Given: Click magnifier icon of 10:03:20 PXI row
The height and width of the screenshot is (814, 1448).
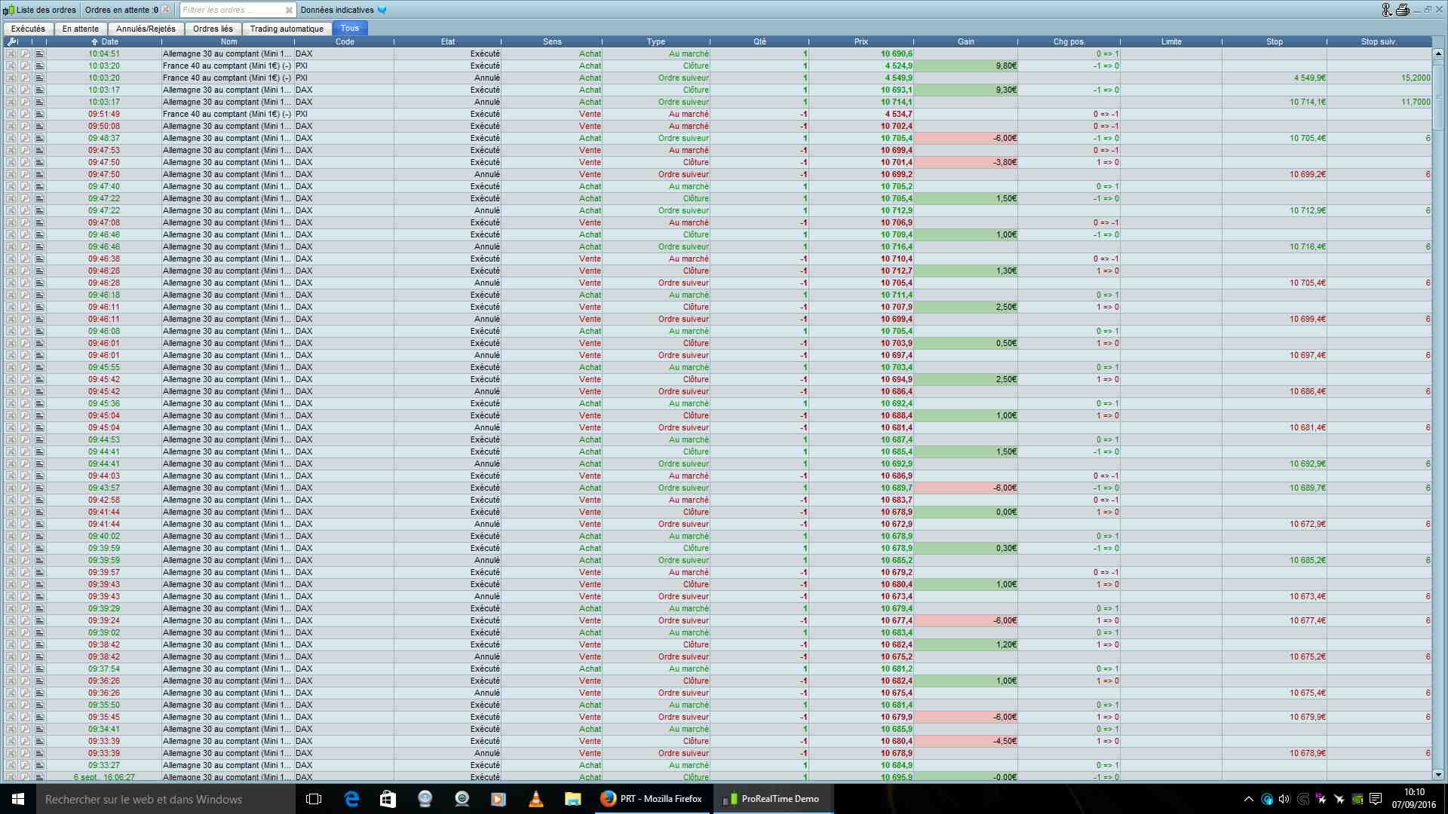Looking at the screenshot, I should pos(25,66).
